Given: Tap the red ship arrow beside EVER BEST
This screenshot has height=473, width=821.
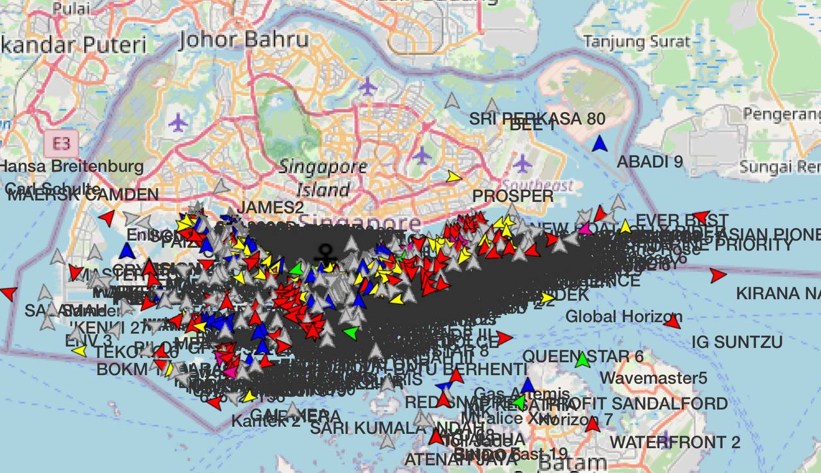Looking at the screenshot, I should 701,217.
